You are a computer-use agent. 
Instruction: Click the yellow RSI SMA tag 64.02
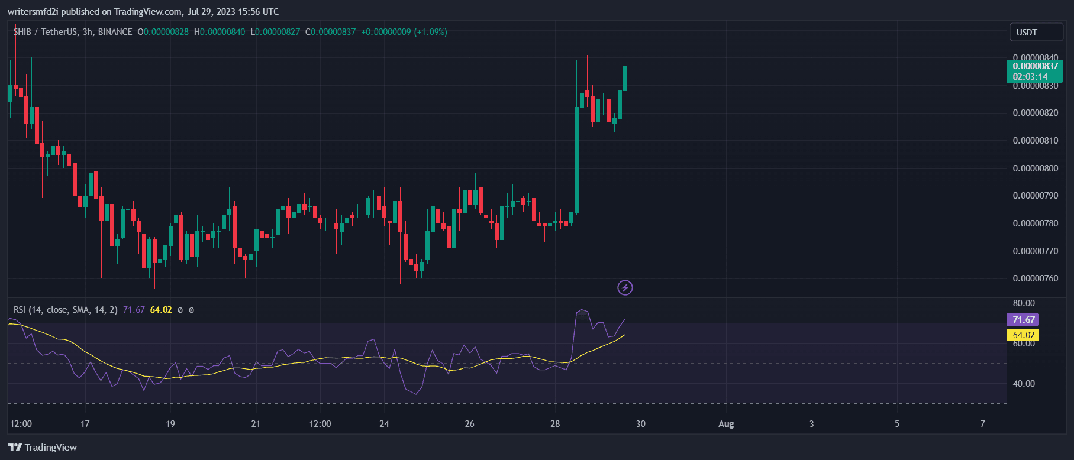pos(1023,335)
